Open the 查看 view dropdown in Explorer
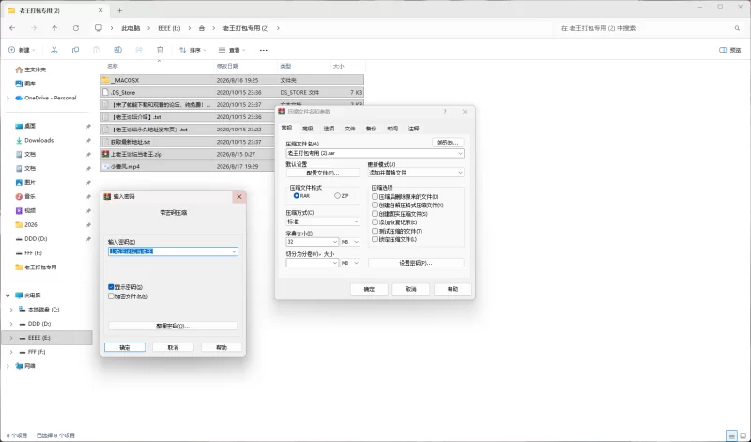751x442 pixels. pyautogui.click(x=231, y=50)
